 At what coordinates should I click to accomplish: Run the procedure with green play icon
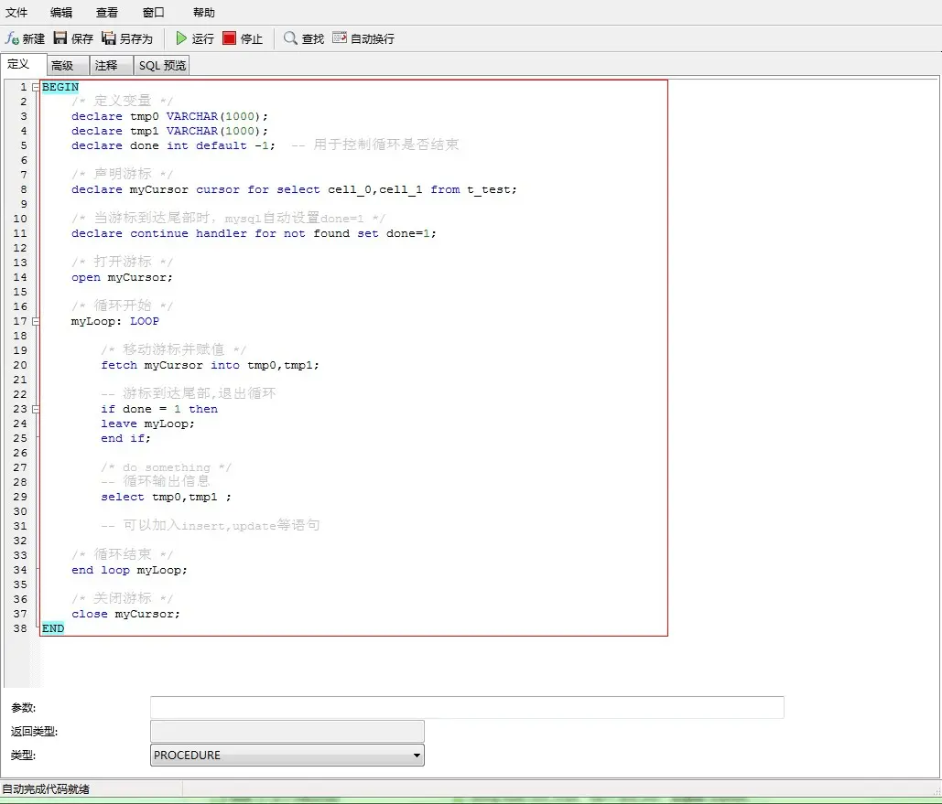pyautogui.click(x=182, y=38)
